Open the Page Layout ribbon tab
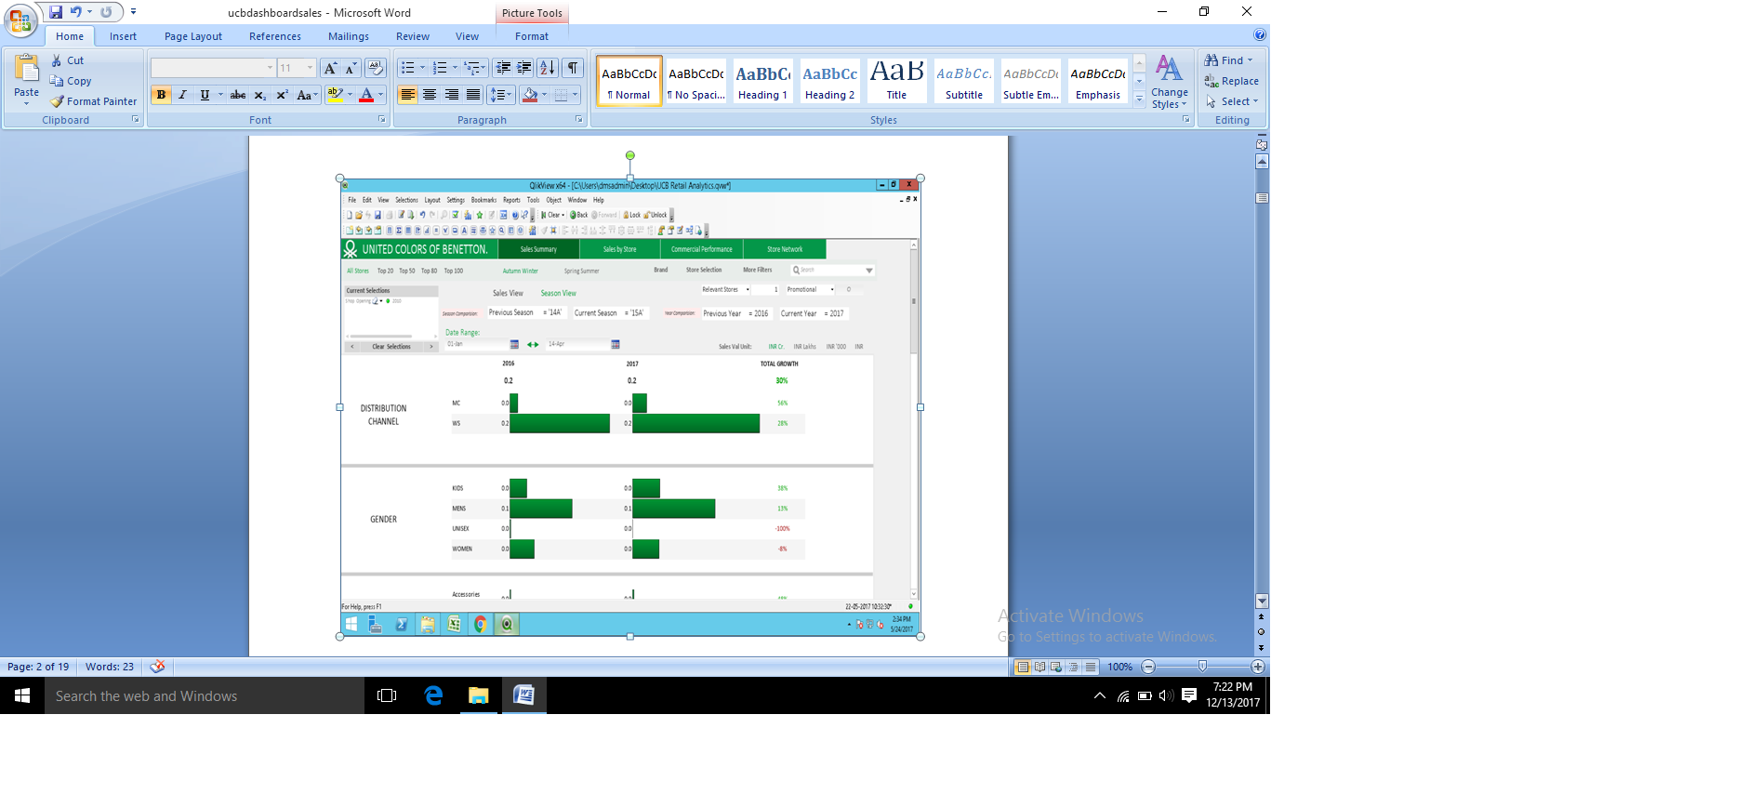 pyautogui.click(x=193, y=36)
